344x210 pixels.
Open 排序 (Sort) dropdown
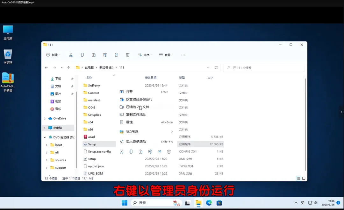145,55
